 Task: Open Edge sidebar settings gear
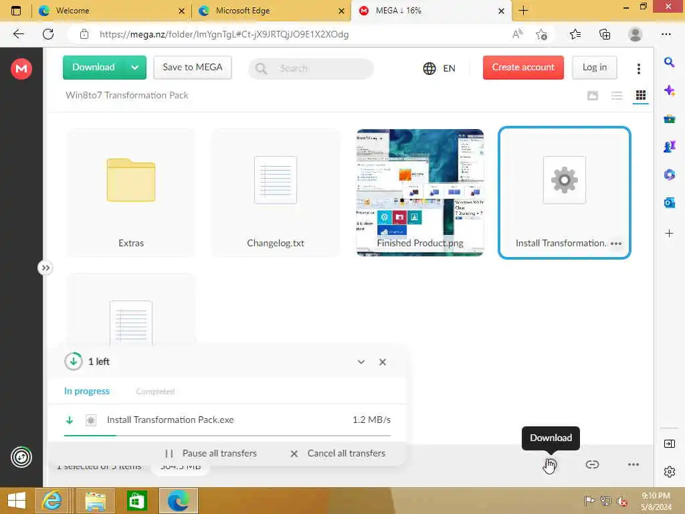pyautogui.click(x=669, y=472)
